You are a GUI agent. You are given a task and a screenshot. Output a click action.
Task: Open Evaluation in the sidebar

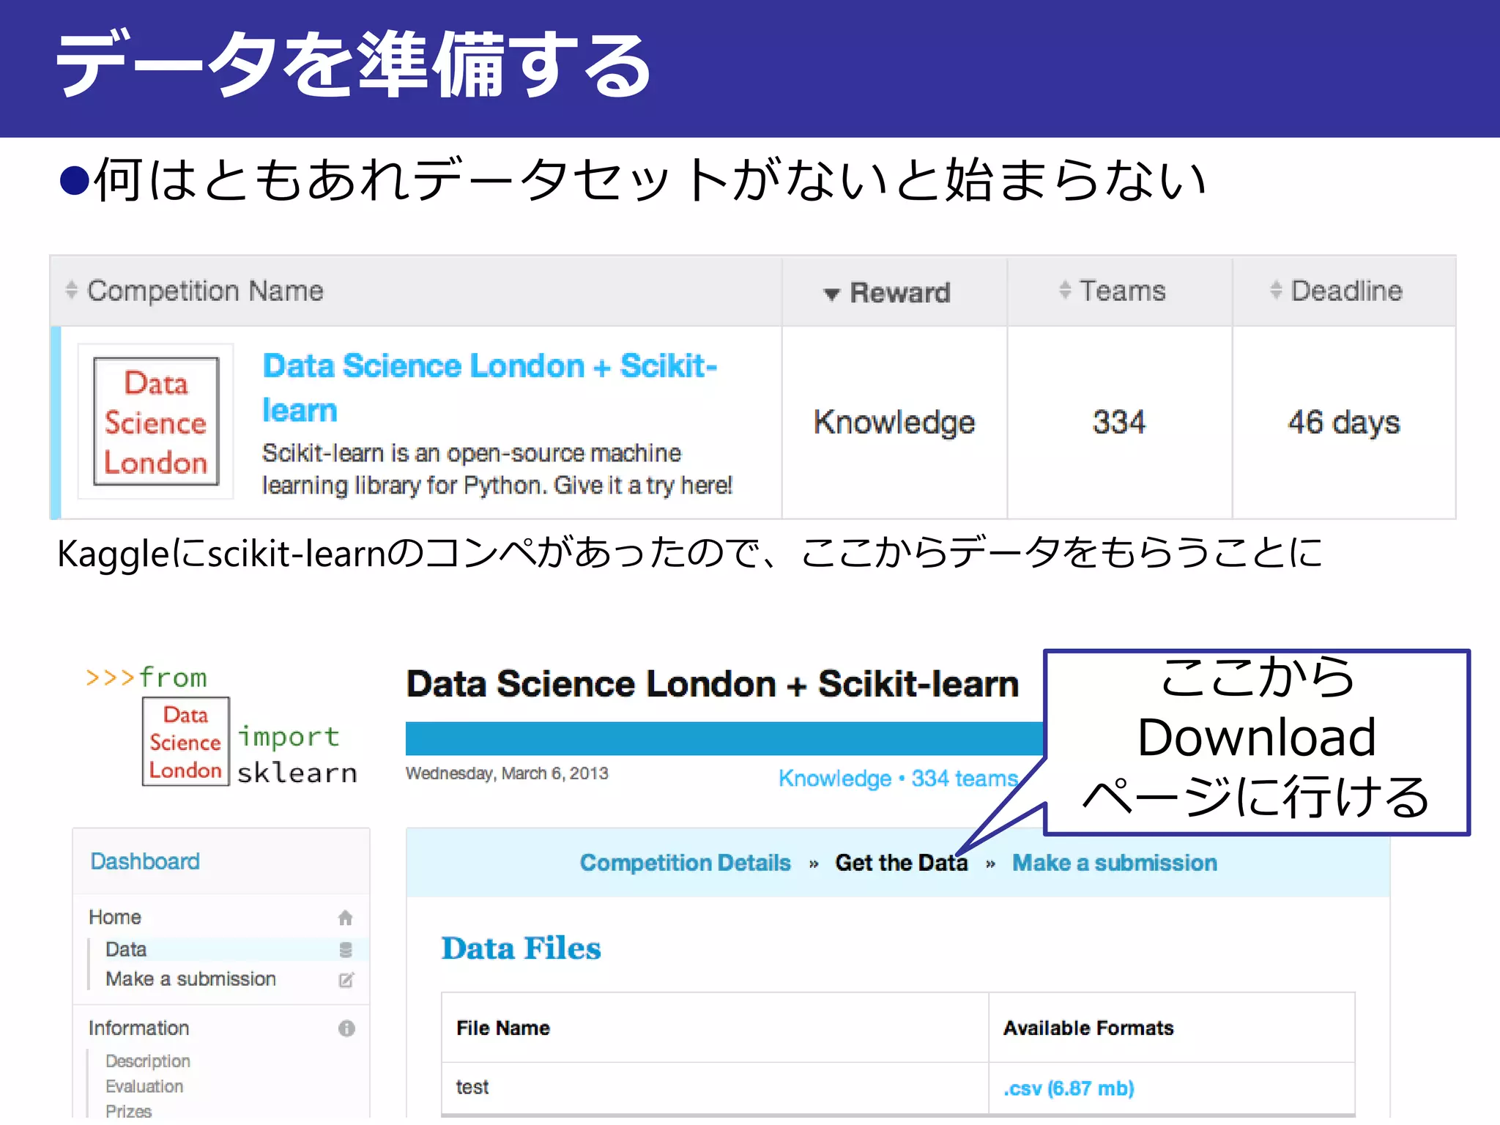(x=144, y=1086)
